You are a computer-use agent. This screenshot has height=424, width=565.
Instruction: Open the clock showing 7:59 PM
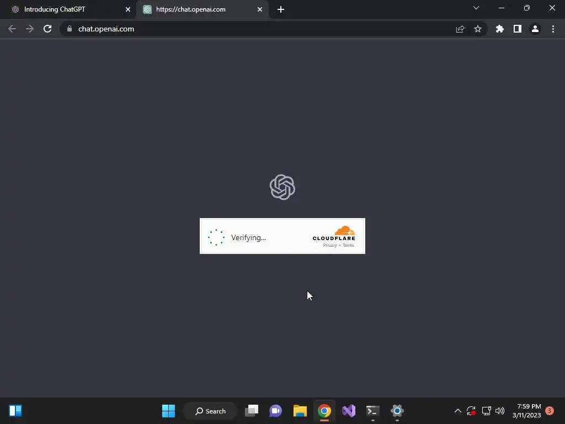[527, 411]
